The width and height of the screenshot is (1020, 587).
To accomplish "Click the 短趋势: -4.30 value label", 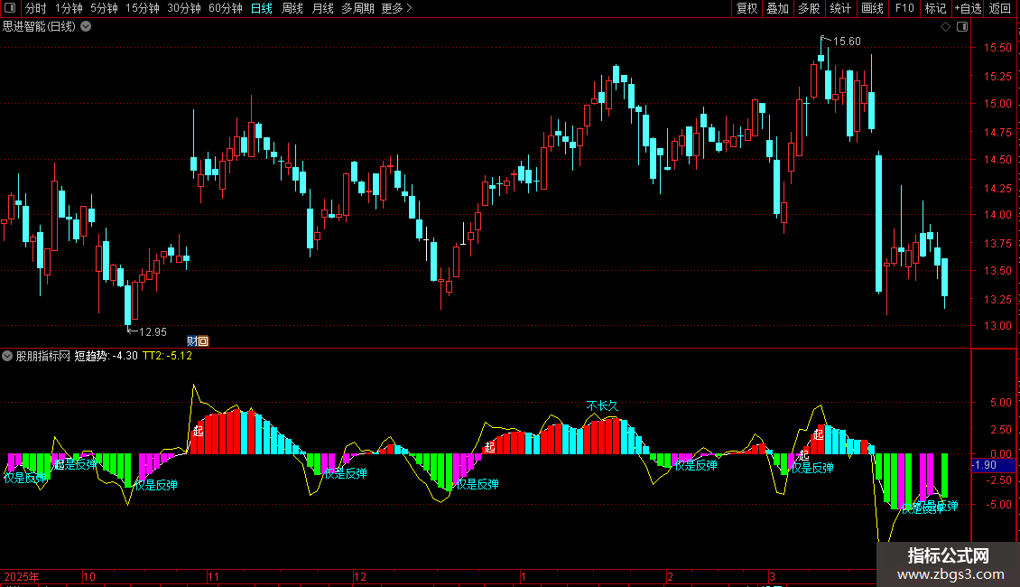I will coord(106,356).
